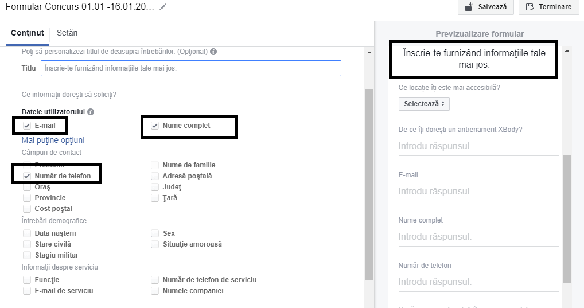
Task: Click the preview panel's scroll up arrow
Action: click(x=567, y=51)
